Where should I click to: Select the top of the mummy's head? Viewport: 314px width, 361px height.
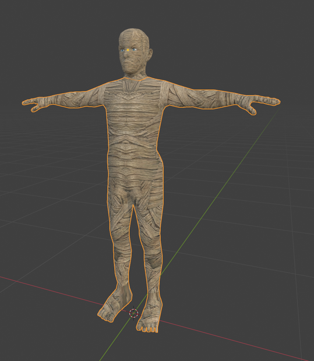[x=133, y=32]
